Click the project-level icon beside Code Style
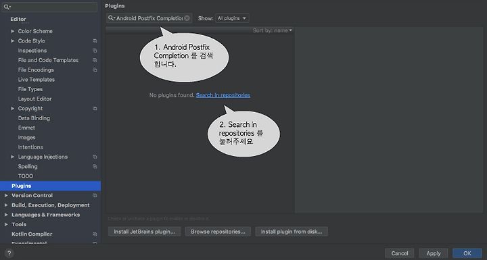Viewport: 487px width, 260px height. pyautogui.click(x=95, y=41)
